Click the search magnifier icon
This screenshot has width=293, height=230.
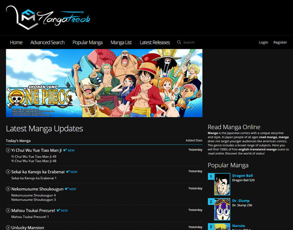[179, 42]
